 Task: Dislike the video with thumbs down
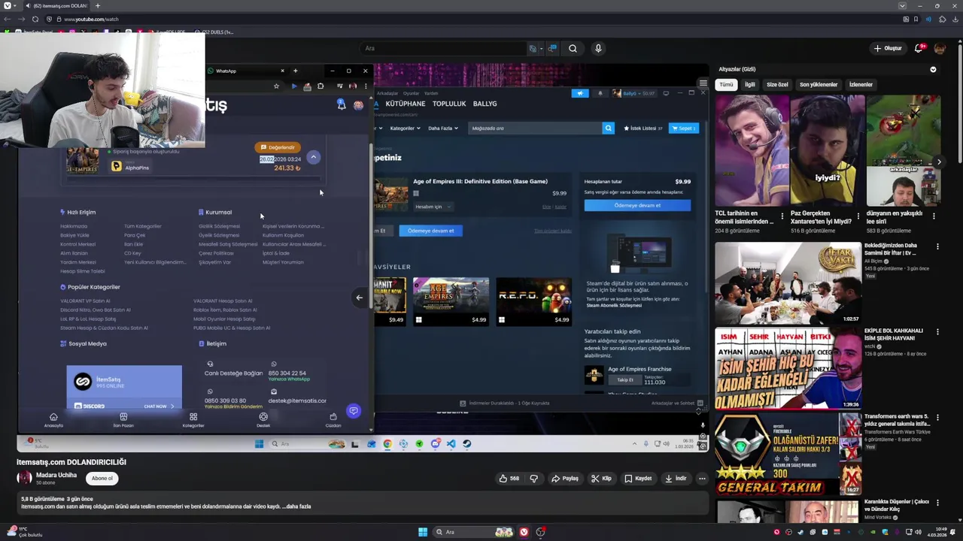point(534,478)
